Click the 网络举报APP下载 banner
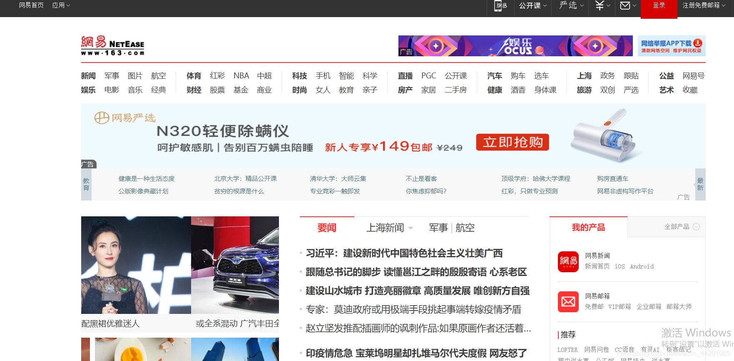734x361 pixels. pyautogui.click(x=672, y=46)
